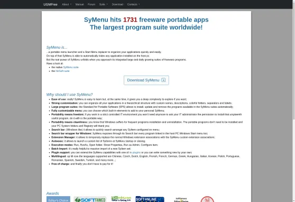Expand the Suite dropdown menu

point(104,4)
